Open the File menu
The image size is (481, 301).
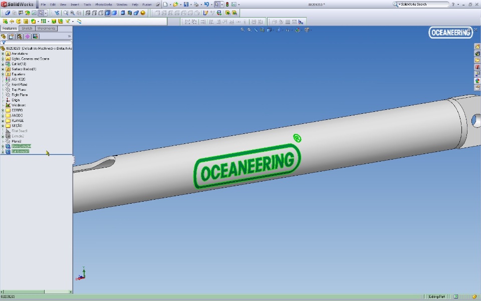(43, 5)
